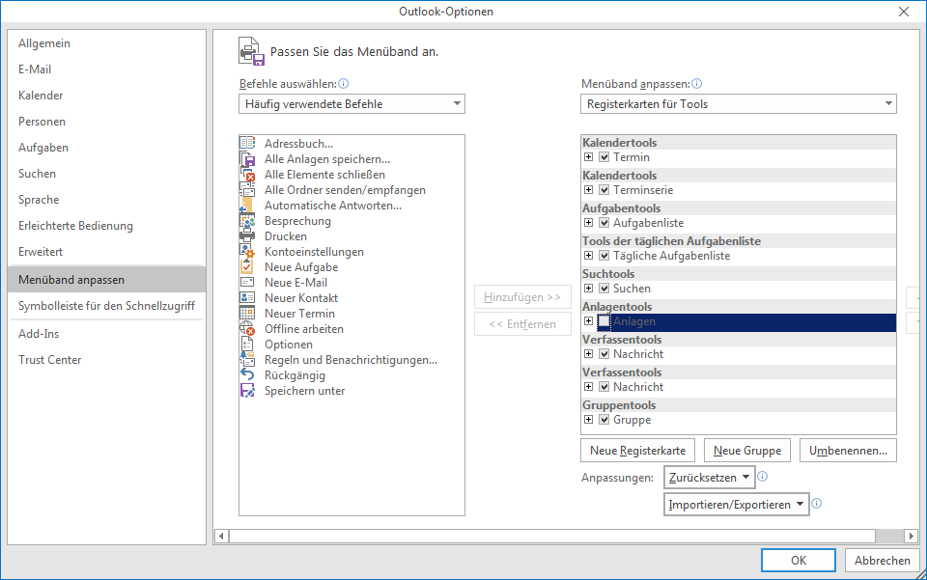
Task: Choose the Alle Ordner senden/empfangen icon
Action: click(247, 189)
